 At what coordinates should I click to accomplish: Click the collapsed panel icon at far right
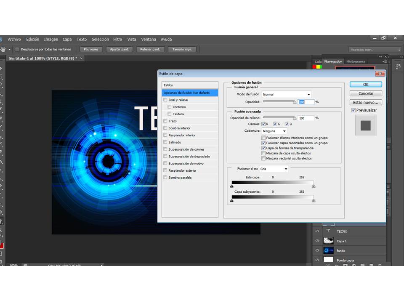click(x=398, y=67)
